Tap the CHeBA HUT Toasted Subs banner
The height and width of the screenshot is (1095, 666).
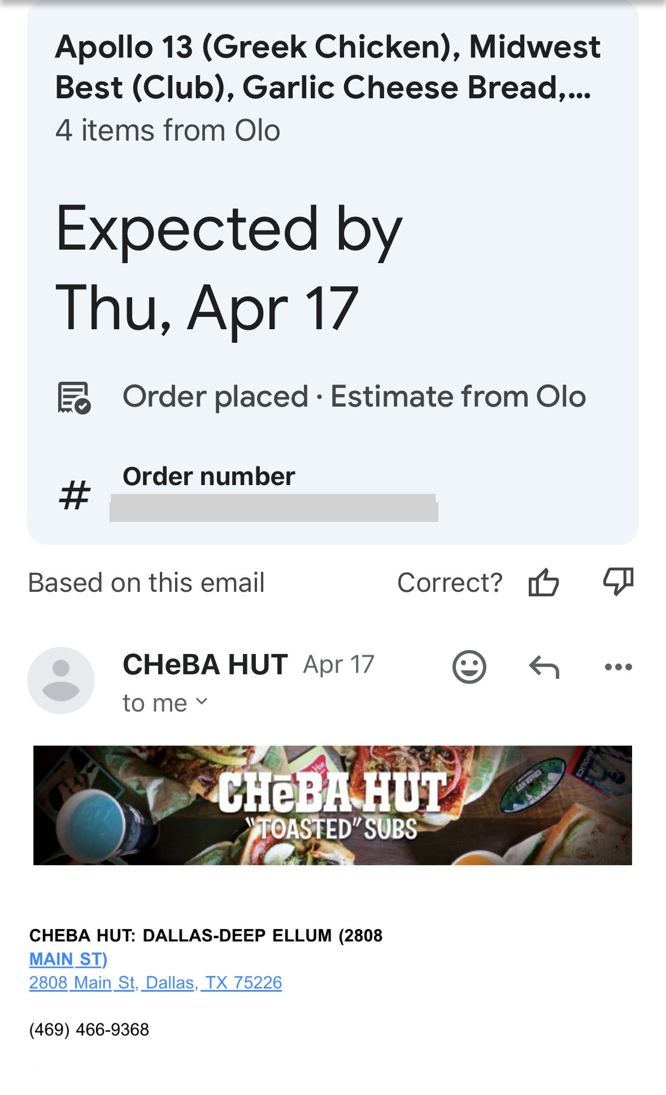tap(332, 805)
